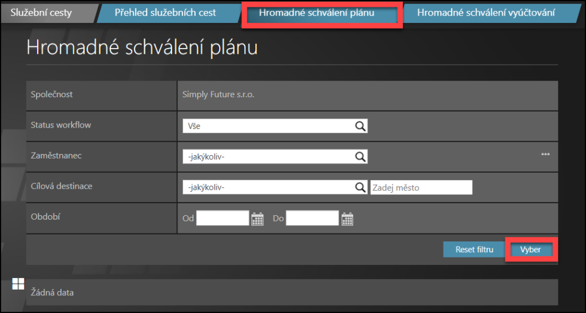The width and height of the screenshot is (586, 313).
Task: Open the calendar picker for the Do date
Action: click(x=347, y=219)
